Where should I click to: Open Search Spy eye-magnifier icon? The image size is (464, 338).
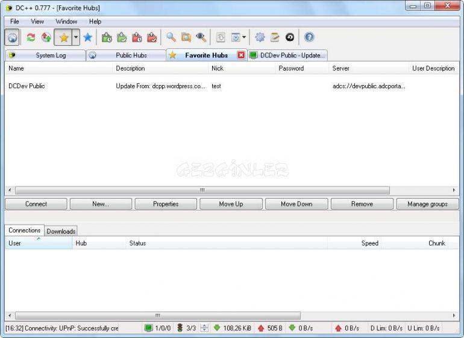(201, 37)
